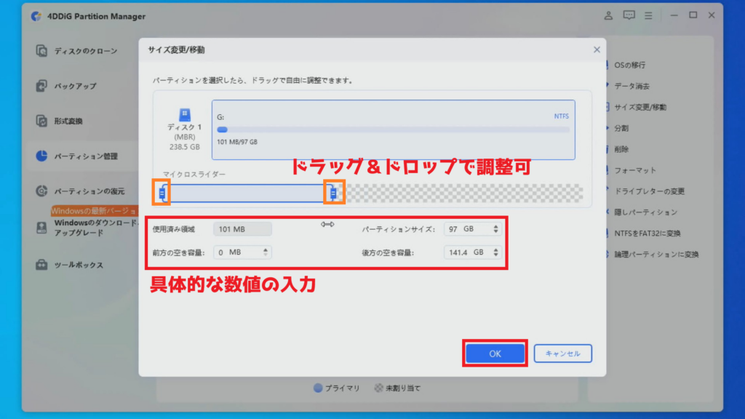Screen dimensions: 745x419
Task: Click the user account icon in title bar
Action: pos(608,15)
